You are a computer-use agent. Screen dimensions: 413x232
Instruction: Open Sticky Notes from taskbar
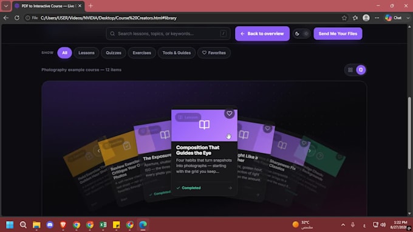pyautogui.click(x=116, y=225)
